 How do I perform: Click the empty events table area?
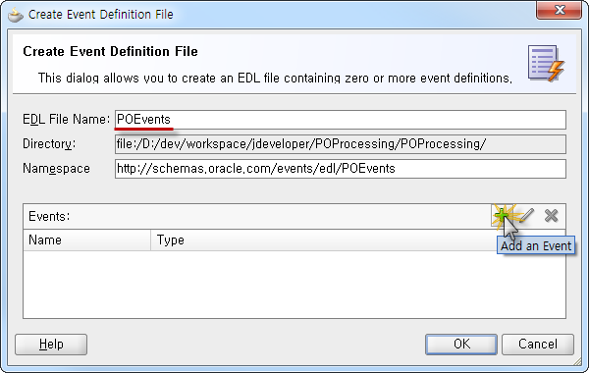click(x=294, y=285)
